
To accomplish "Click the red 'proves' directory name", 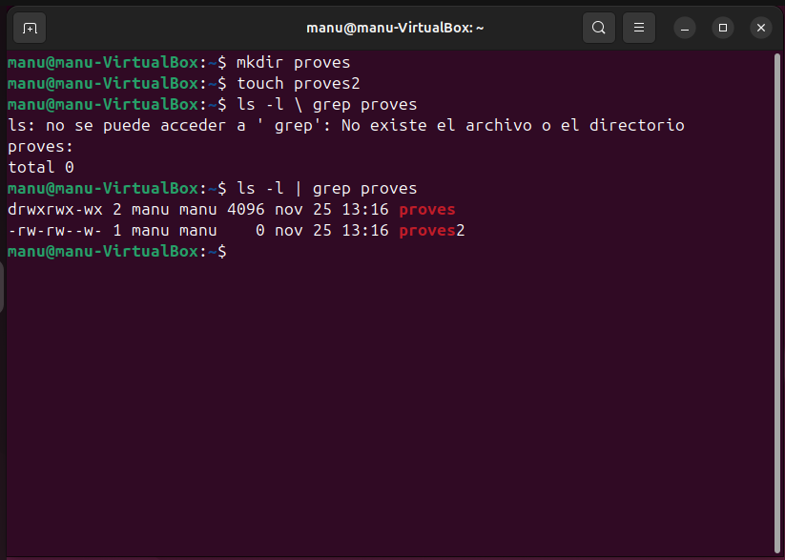I will (x=426, y=210).
